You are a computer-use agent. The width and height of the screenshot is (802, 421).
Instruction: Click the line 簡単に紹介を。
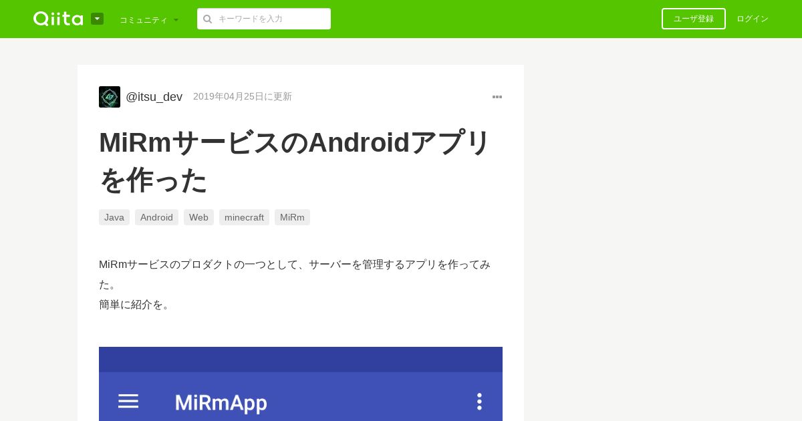(136, 305)
